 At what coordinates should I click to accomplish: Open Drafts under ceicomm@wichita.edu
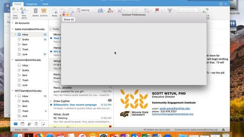point(29,70)
